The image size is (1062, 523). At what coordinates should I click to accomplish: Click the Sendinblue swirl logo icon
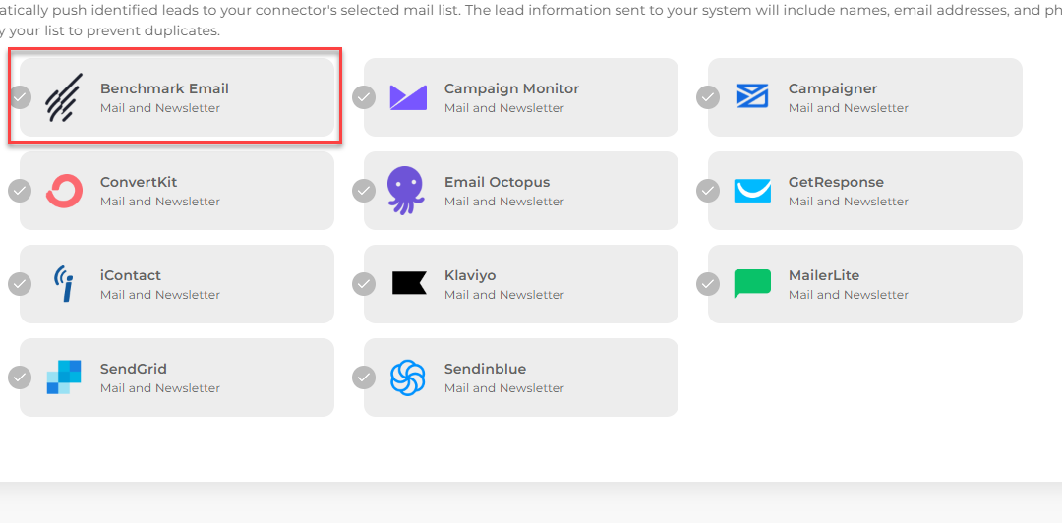point(408,378)
